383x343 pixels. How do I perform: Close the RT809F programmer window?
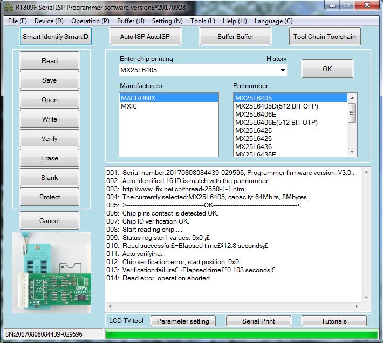click(x=367, y=5)
